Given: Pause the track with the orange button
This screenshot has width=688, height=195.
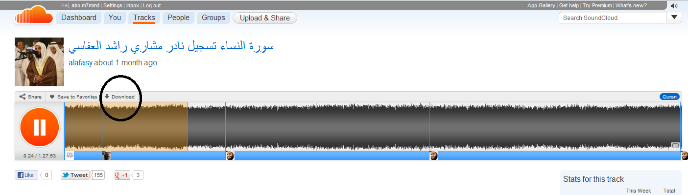Looking at the screenshot, I should point(39,127).
